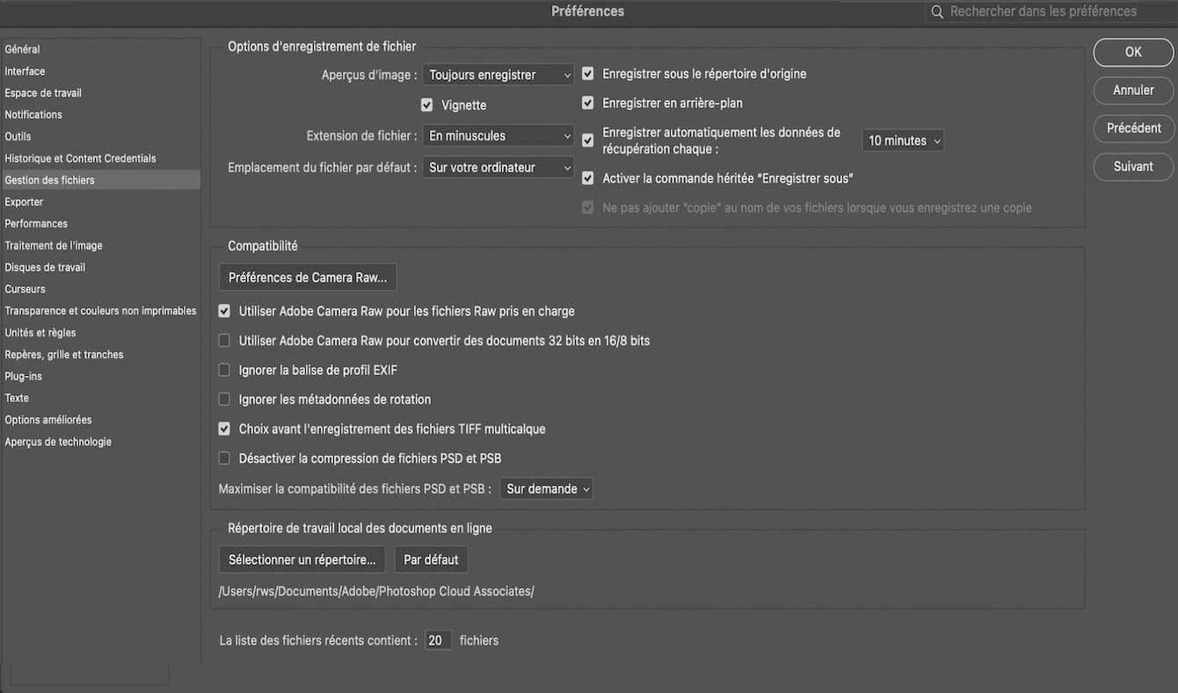Go to Disques de travail category
The height and width of the screenshot is (693, 1178).
pos(45,267)
